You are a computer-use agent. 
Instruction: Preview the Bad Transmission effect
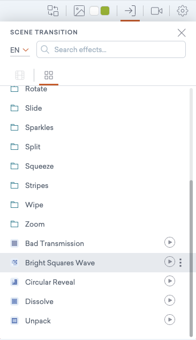tap(170, 242)
